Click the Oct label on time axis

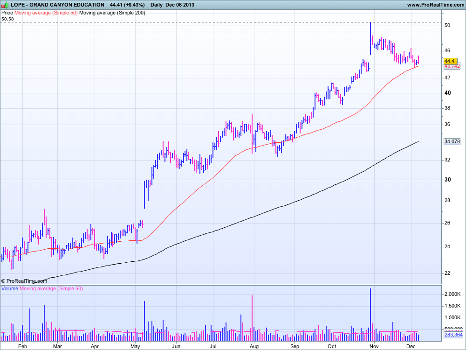pyautogui.click(x=332, y=346)
